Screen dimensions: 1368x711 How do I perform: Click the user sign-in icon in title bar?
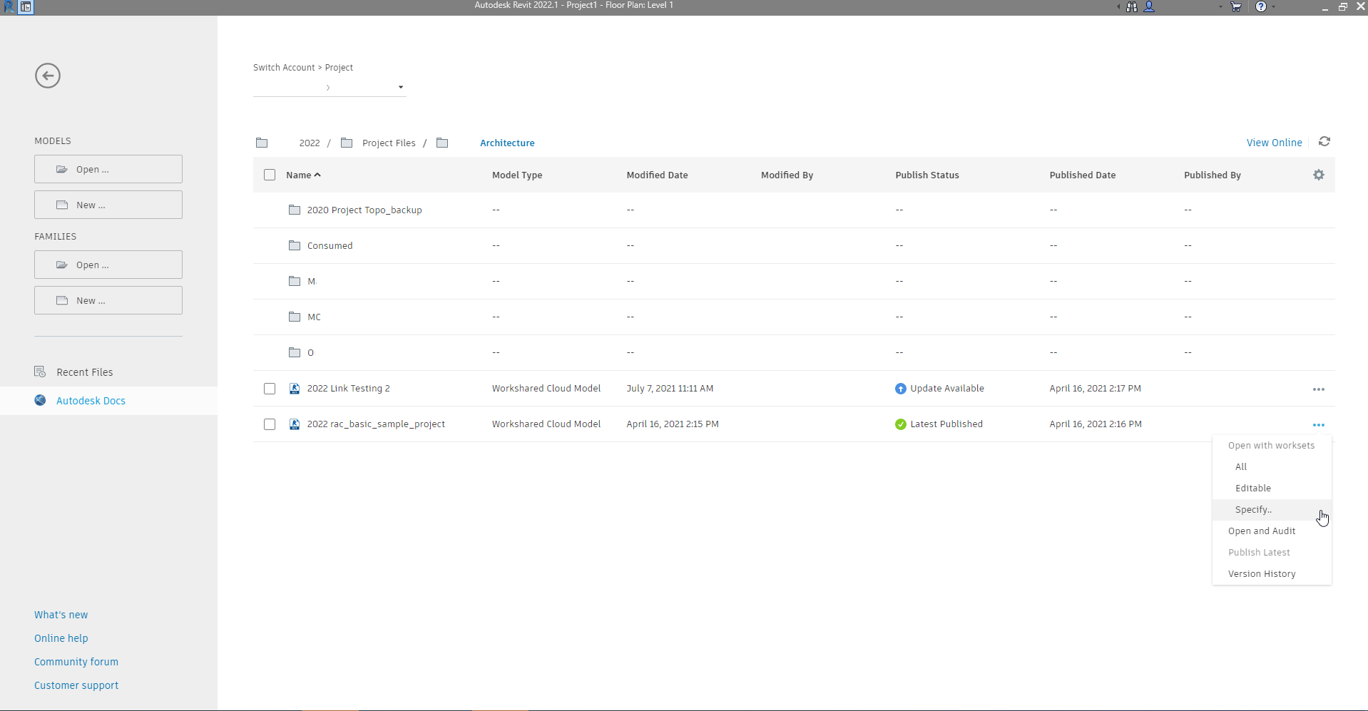pyautogui.click(x=1149, y=6)
